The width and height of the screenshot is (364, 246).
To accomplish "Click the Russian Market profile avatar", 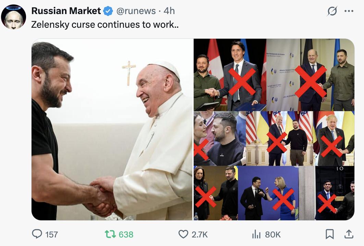I will [x=14, y=17].
